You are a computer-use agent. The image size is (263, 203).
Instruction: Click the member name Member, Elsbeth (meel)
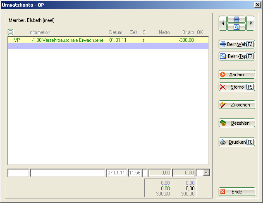(x=32, y=20)
